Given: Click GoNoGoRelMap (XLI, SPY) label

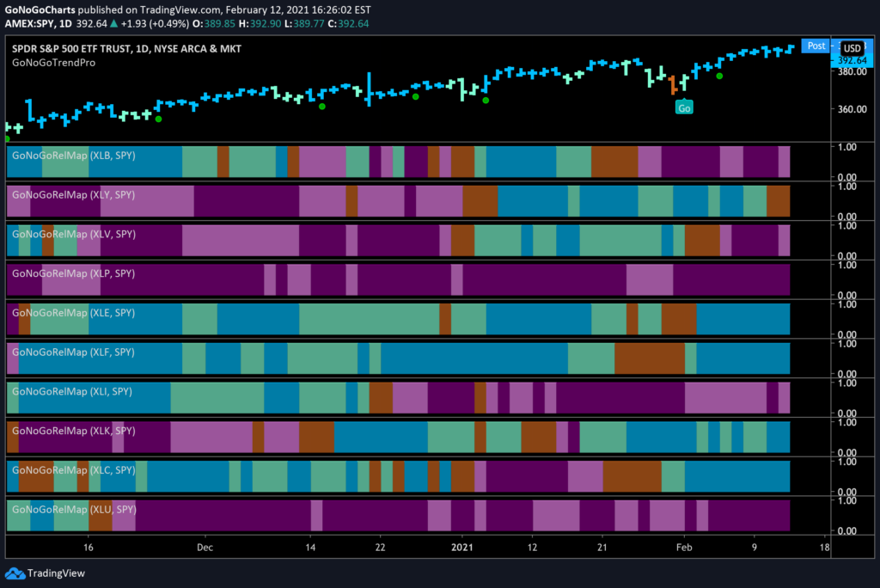Looking at the screenshot, I should (72, 391).
